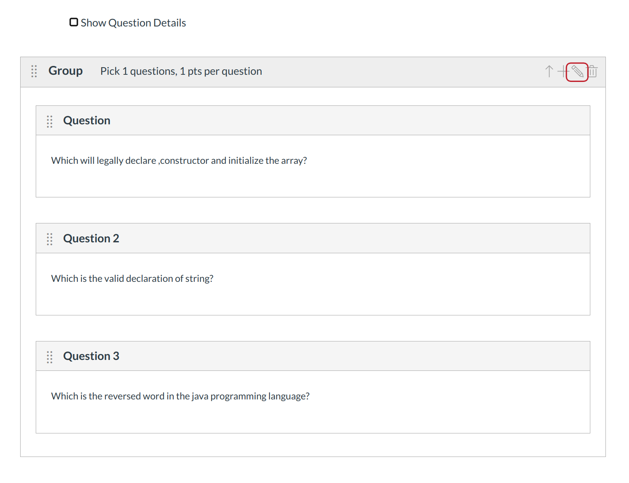
Task: Select the Question 3 heading
Action: tap(91, 356)
